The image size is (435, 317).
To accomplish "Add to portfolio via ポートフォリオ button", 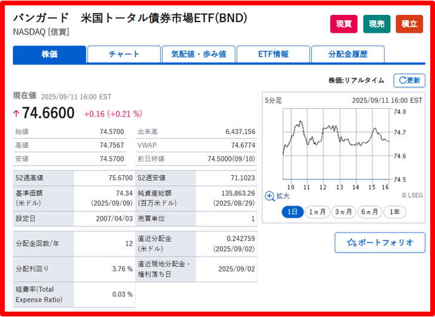I will 380,243.
